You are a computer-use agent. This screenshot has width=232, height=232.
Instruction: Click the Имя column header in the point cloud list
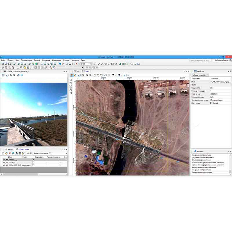pyautogui.click(x=11, y=157)
